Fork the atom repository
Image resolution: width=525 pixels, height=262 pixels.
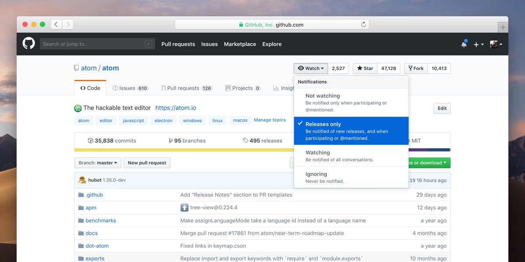[416, 68]
